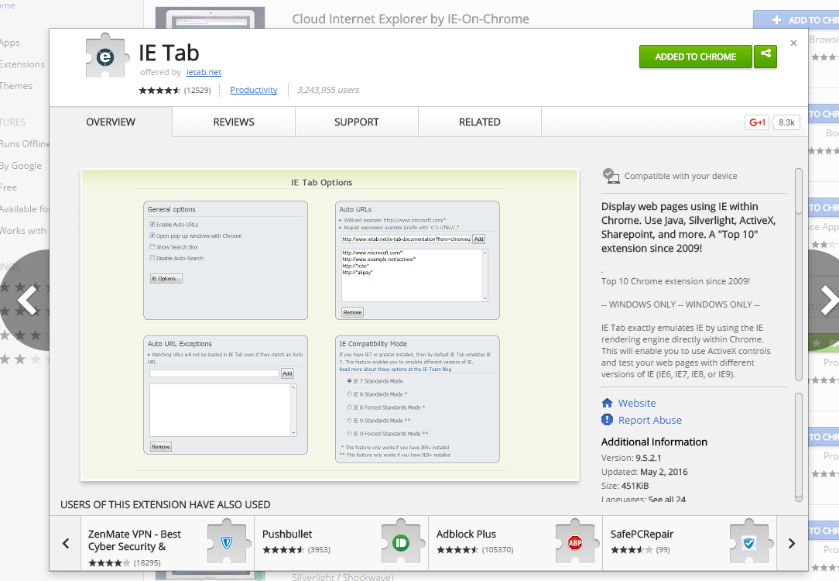The width and height of the screenshot is (839, 581).
Task: Click the ZenMate VPN shield icon
Action: (x=227, y=543)
